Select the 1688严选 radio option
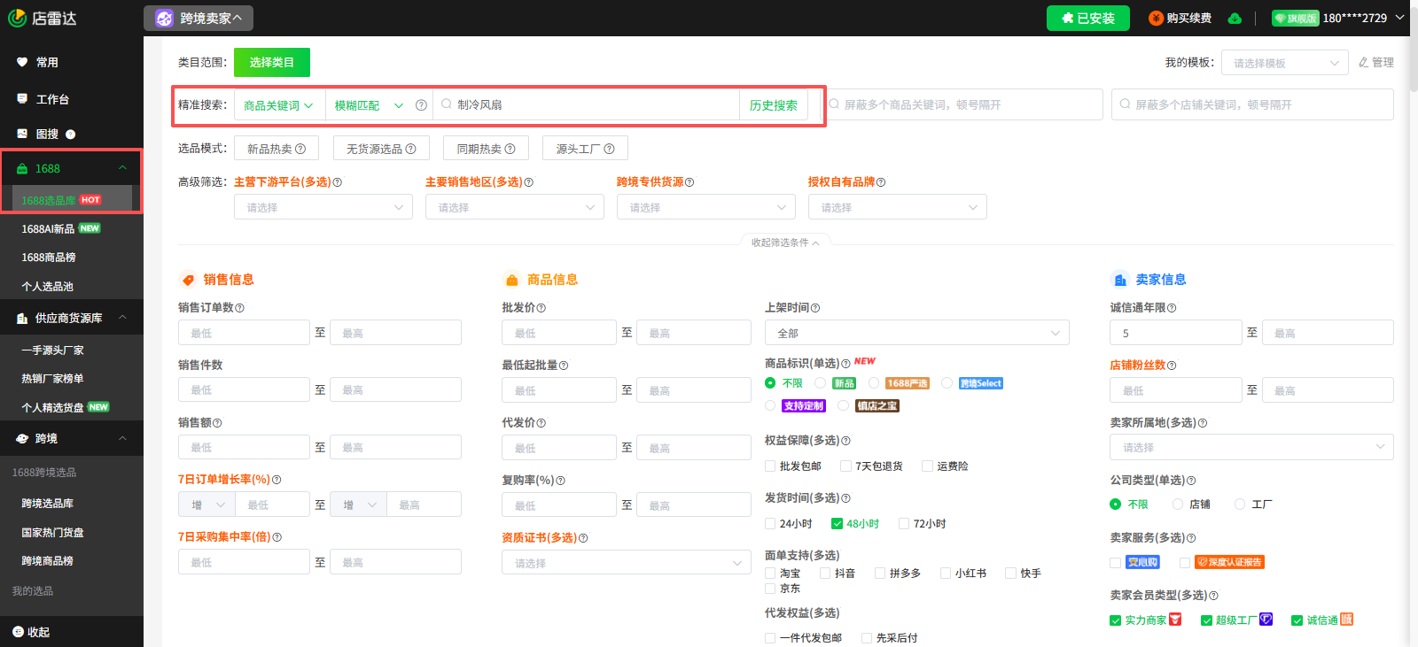This screenshot has height=647, width=1418. pos(874,382)
